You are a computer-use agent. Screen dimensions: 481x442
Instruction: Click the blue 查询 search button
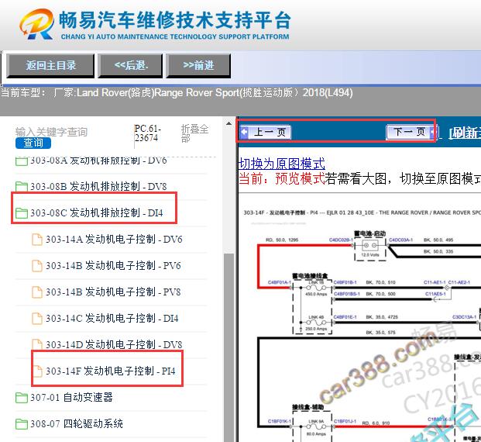point(33,143)
